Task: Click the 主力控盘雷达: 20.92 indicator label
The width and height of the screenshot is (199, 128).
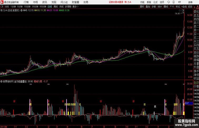Action: coord(24,81)
